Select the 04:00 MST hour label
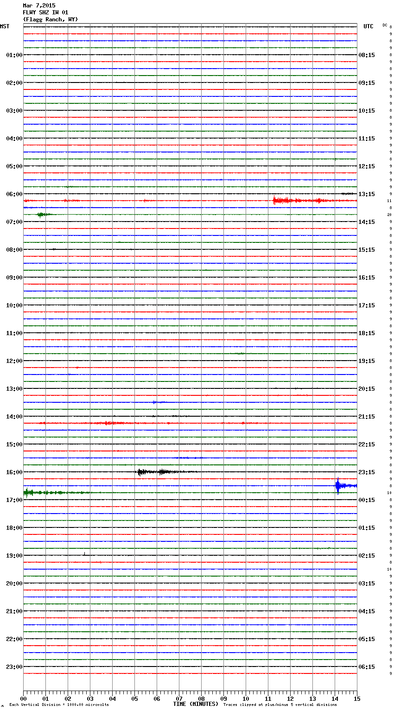 tap(14, 139)
